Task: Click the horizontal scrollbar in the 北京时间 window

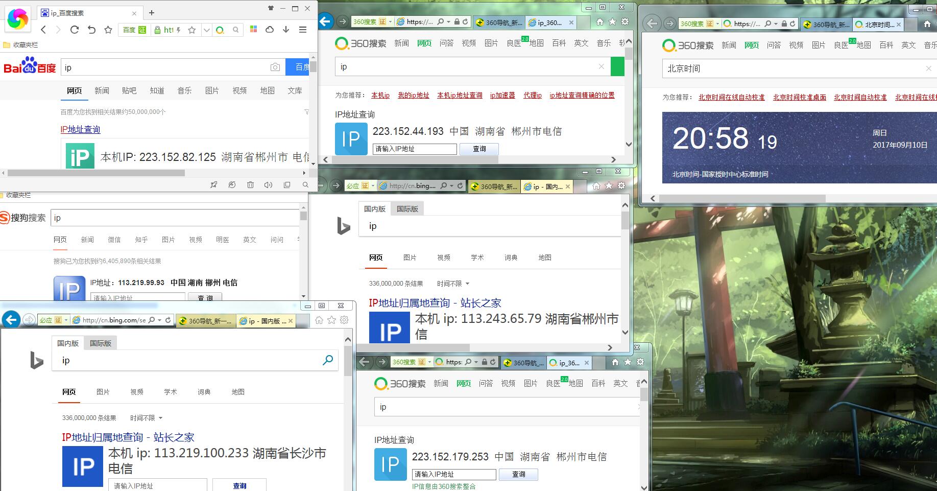Action: click(742, 198)
